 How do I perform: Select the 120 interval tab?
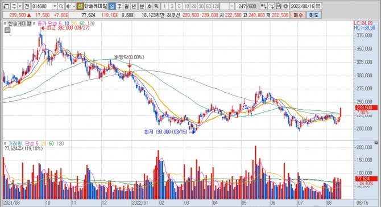pyautogui.click(x=216, y=6)
